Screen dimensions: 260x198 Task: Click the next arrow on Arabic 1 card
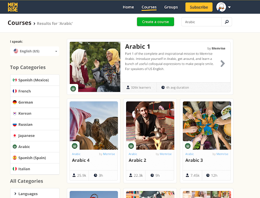coord(223,64)
